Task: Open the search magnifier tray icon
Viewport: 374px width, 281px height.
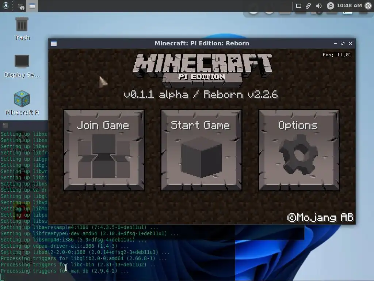Action: click(330, 6)
